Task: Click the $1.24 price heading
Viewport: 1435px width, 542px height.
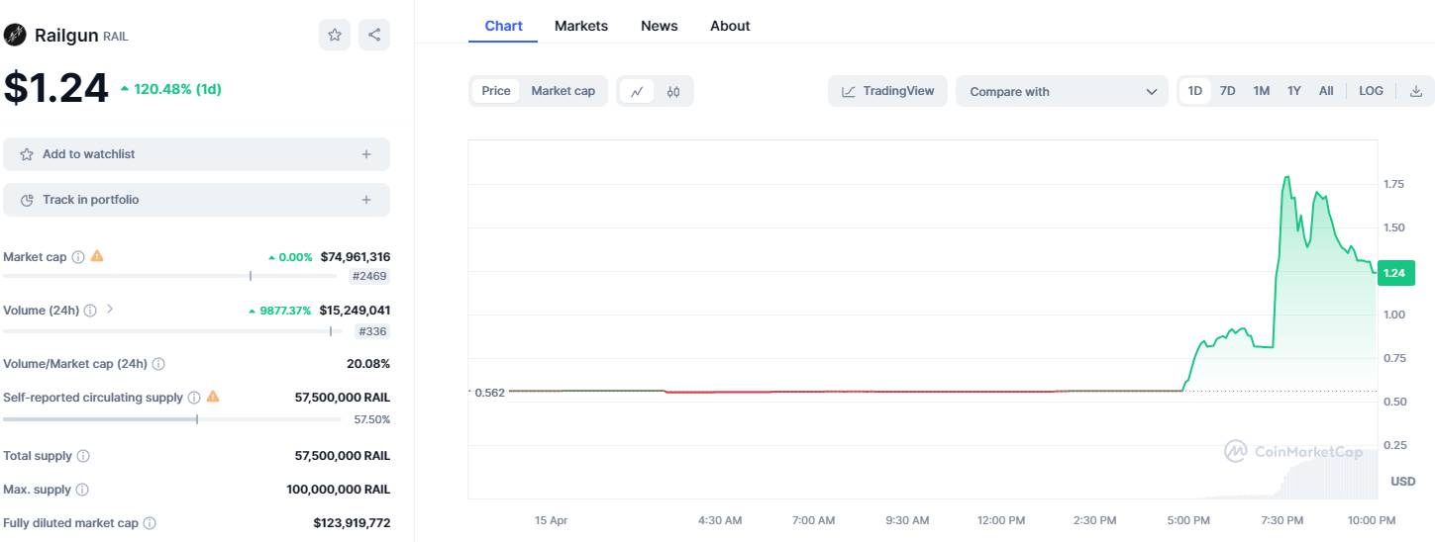Action: point(55,88)
